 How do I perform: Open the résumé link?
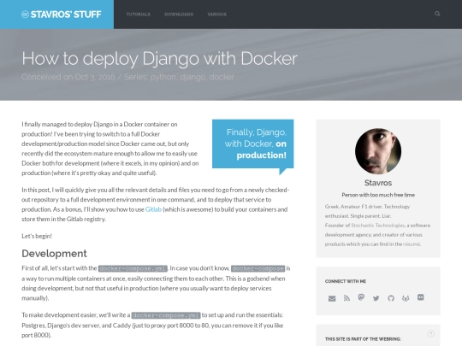412,243
